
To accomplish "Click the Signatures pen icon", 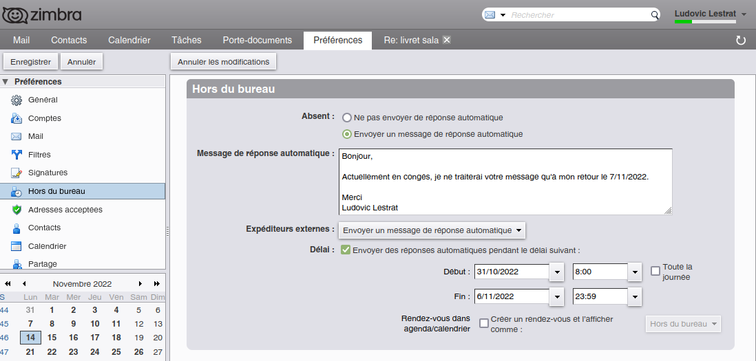I will [x=17, y=173].
